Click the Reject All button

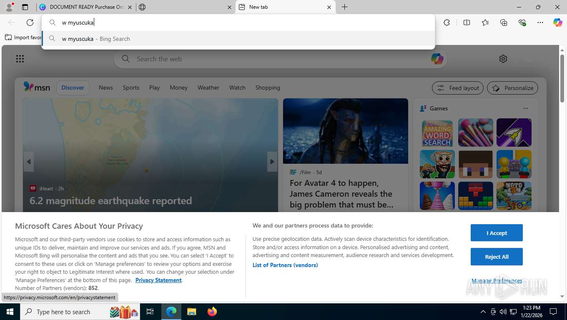click(x=497, y=257)
